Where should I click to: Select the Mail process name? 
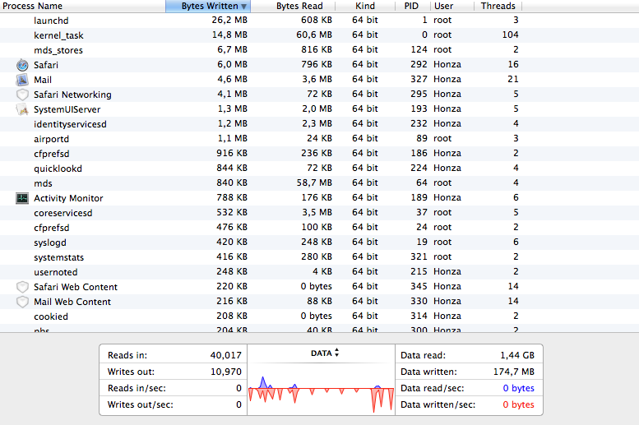(x=43, y=80)
